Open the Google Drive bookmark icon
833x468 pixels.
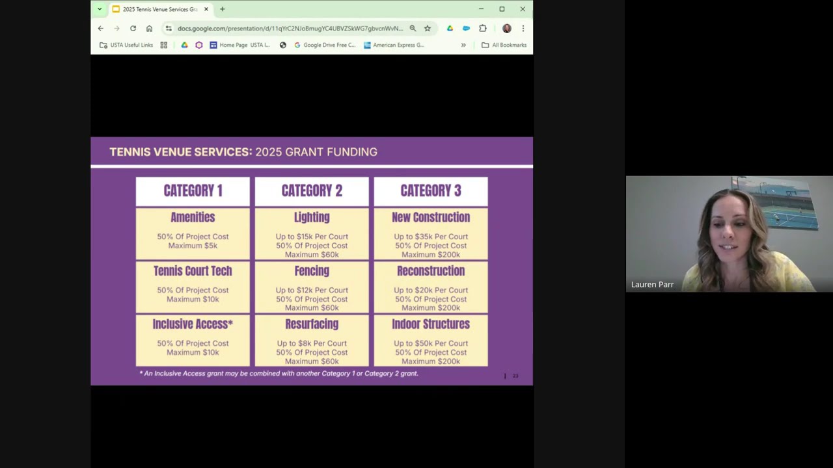tap(184, 45)
